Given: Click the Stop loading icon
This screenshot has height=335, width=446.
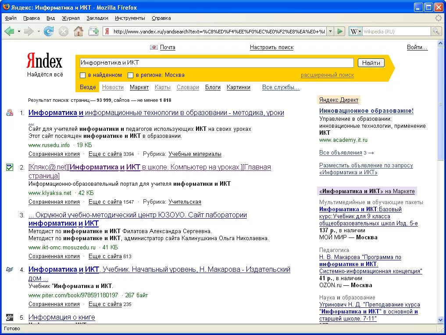Looking at the screenshot, I should click(64, 31).
